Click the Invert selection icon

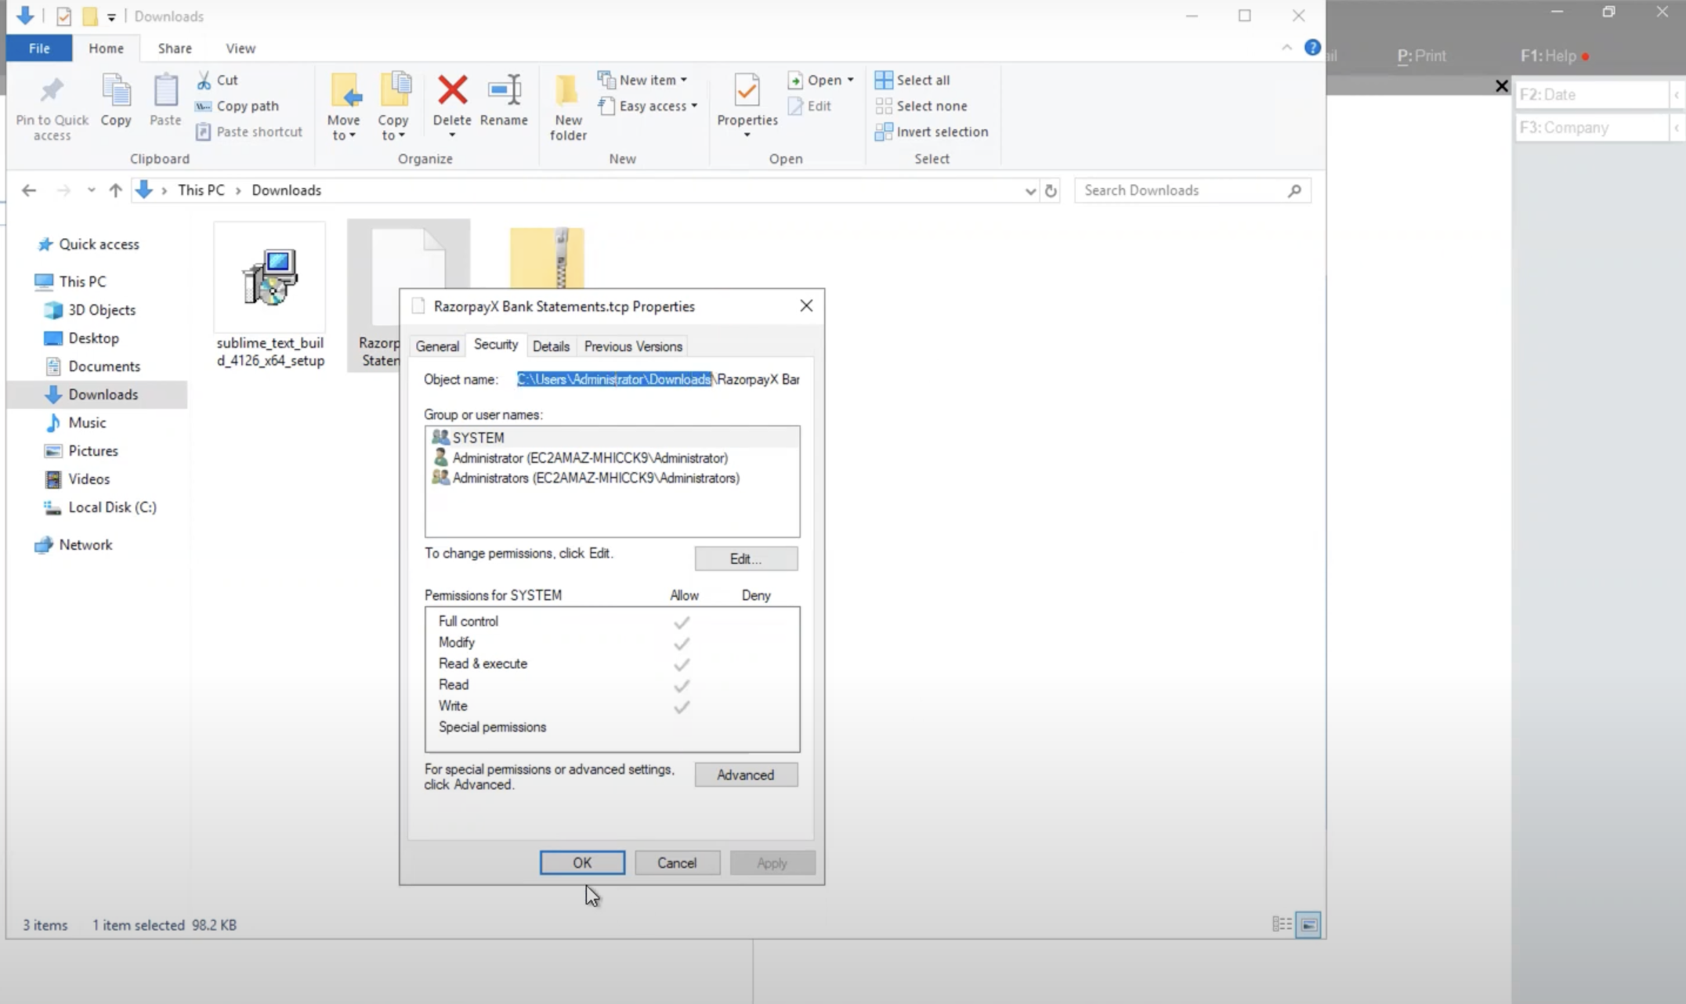pyautogui.click(x=884, y=132)
